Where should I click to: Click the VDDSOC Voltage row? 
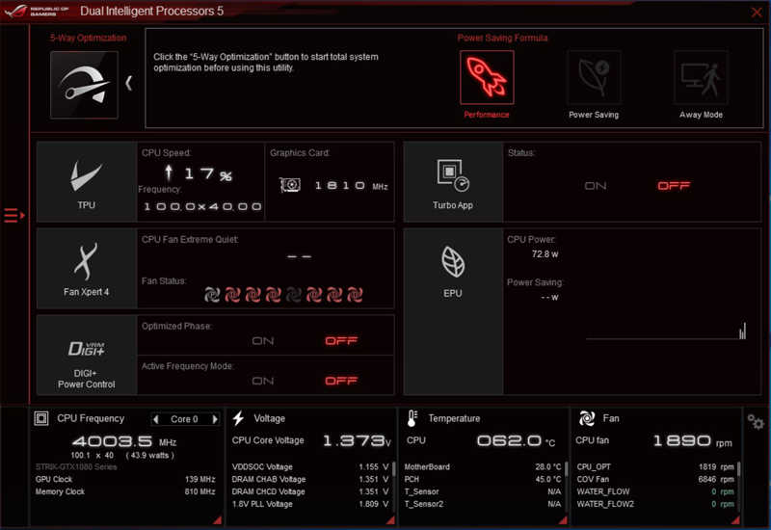[x=310, y=466]
